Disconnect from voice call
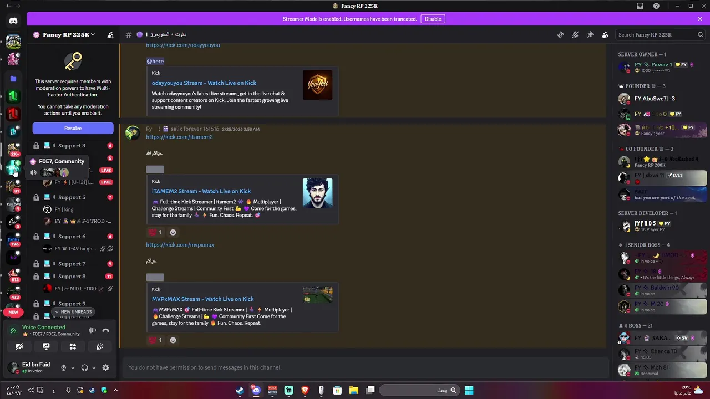 106,330
